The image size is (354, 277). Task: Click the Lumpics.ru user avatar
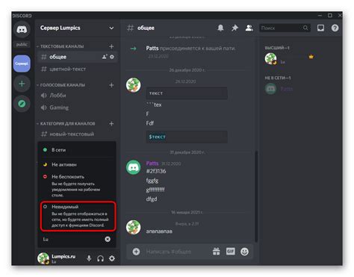(43, 258)
